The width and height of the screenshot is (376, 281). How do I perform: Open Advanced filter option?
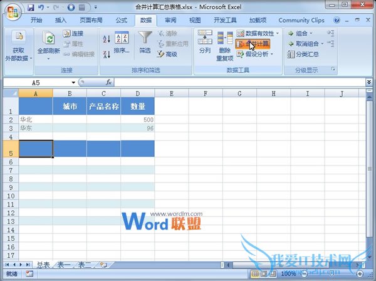click(167, 54)
